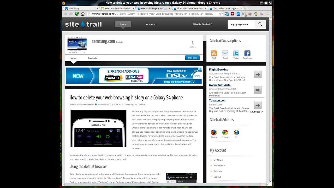334x188 pixels.
Task: Open the Twitter subscription icon
Action: [x=236, y=54]
